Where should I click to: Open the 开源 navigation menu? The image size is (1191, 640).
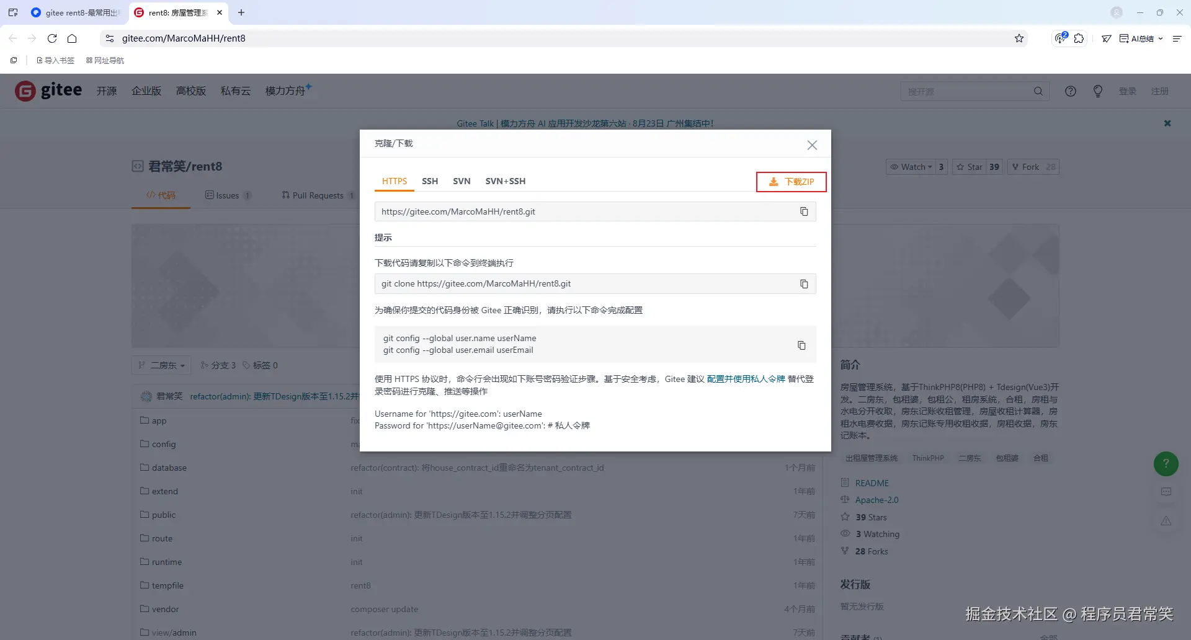pos(107,91)
